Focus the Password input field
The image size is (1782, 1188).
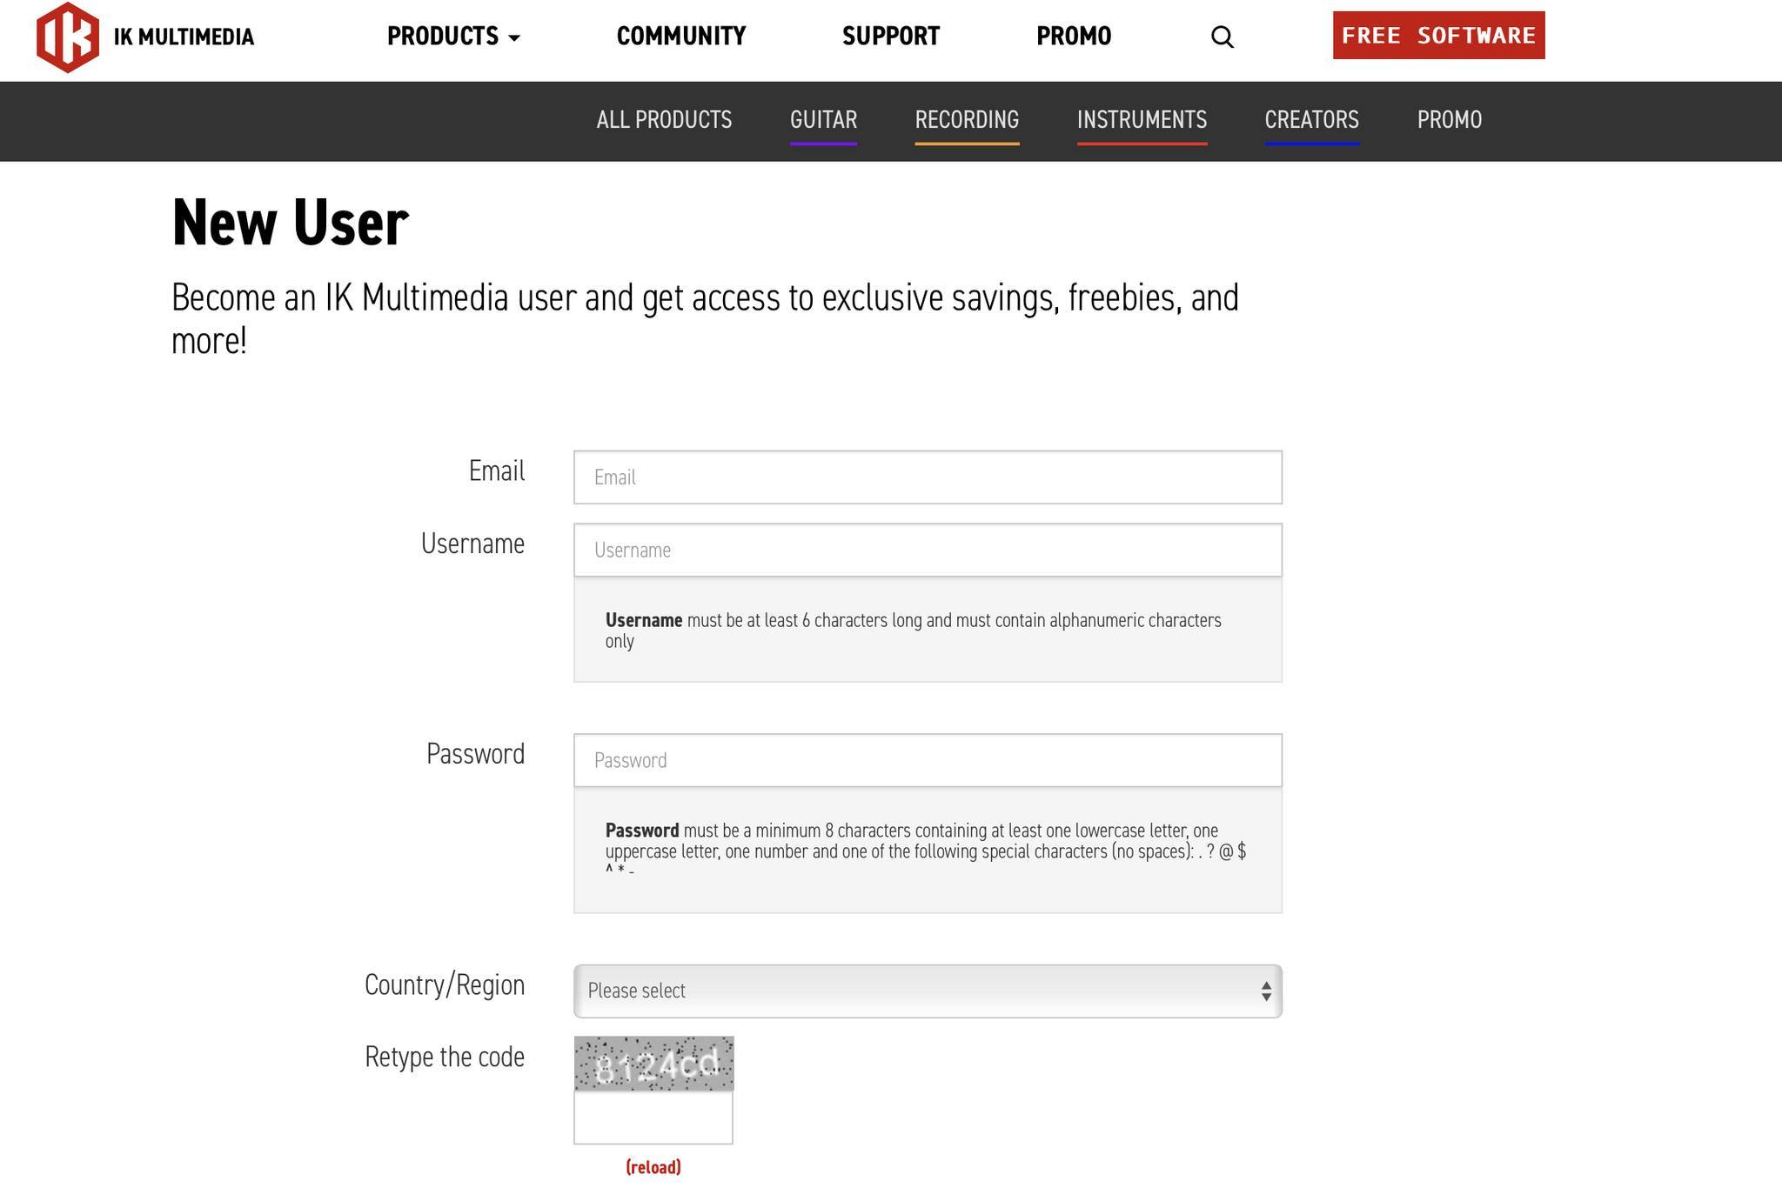(928, 760)
